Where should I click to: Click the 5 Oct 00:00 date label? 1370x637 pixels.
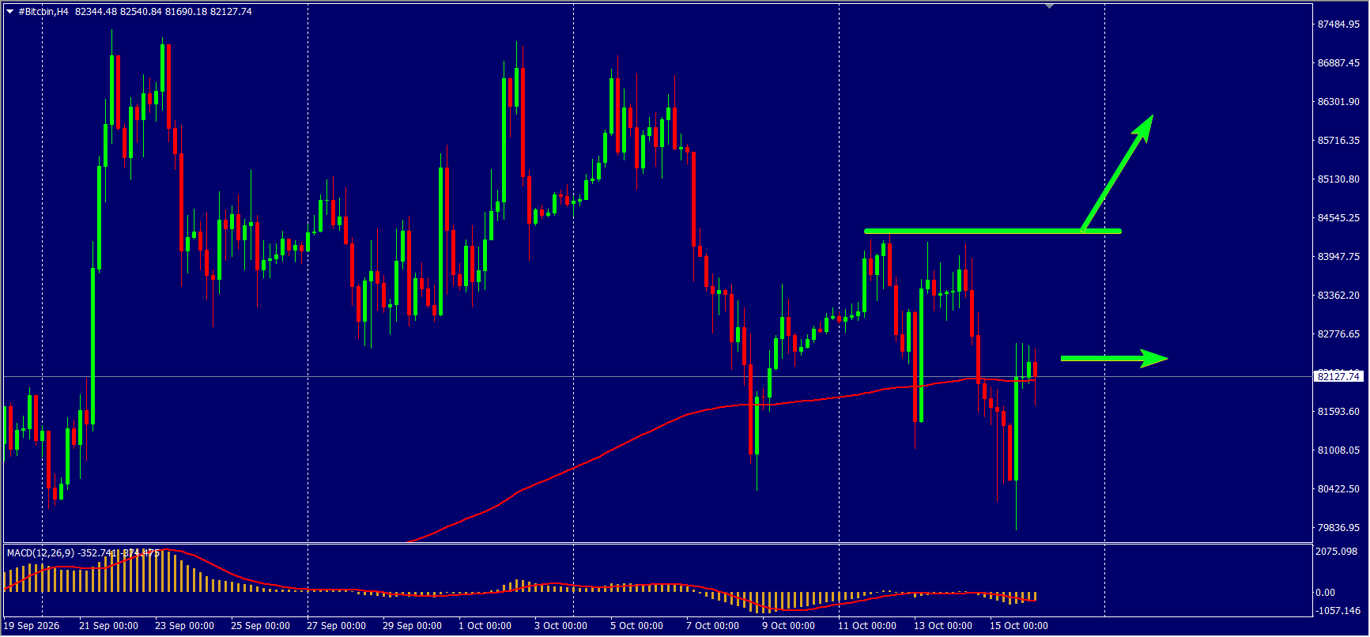coord(636,626)
